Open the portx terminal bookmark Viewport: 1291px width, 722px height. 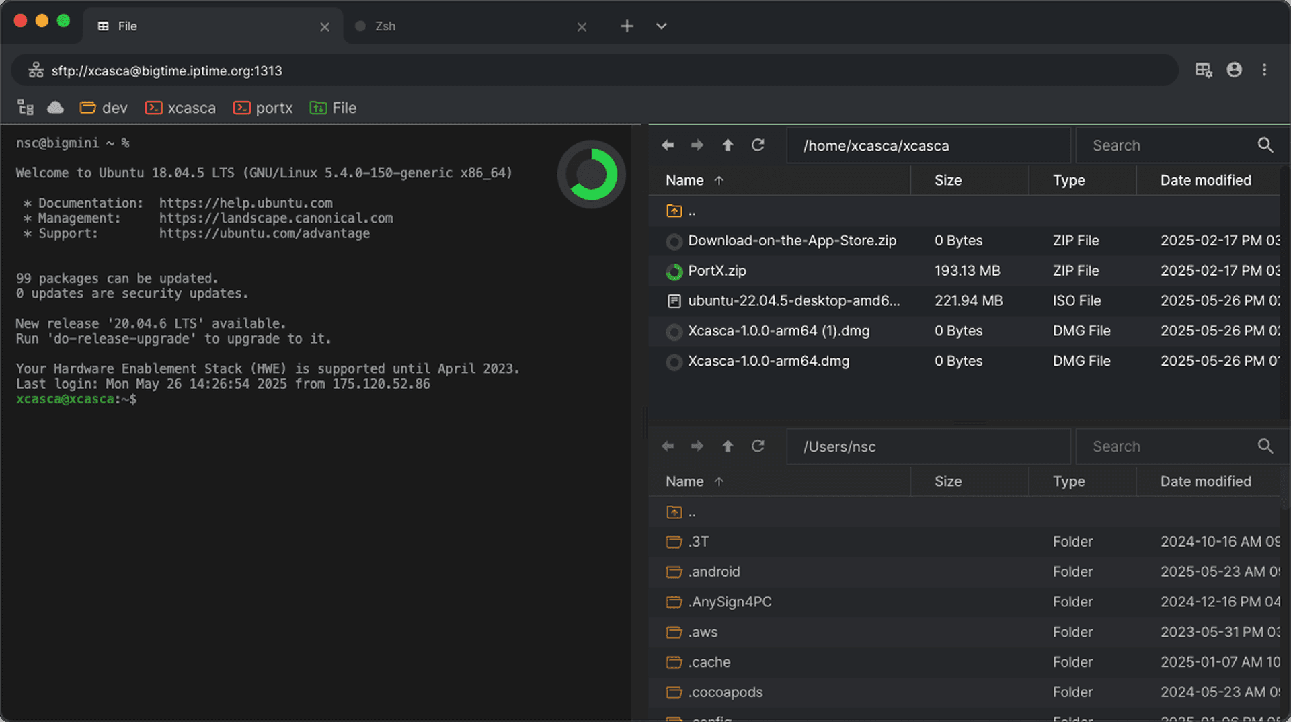click(x=263, y=108)
